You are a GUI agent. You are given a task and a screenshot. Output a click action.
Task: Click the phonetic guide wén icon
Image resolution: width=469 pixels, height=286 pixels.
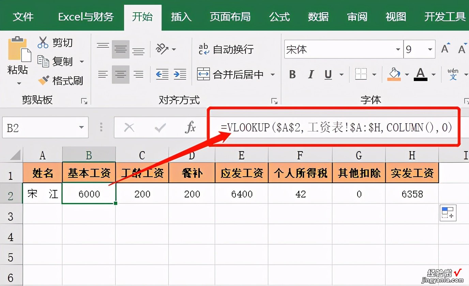[453, 74]
